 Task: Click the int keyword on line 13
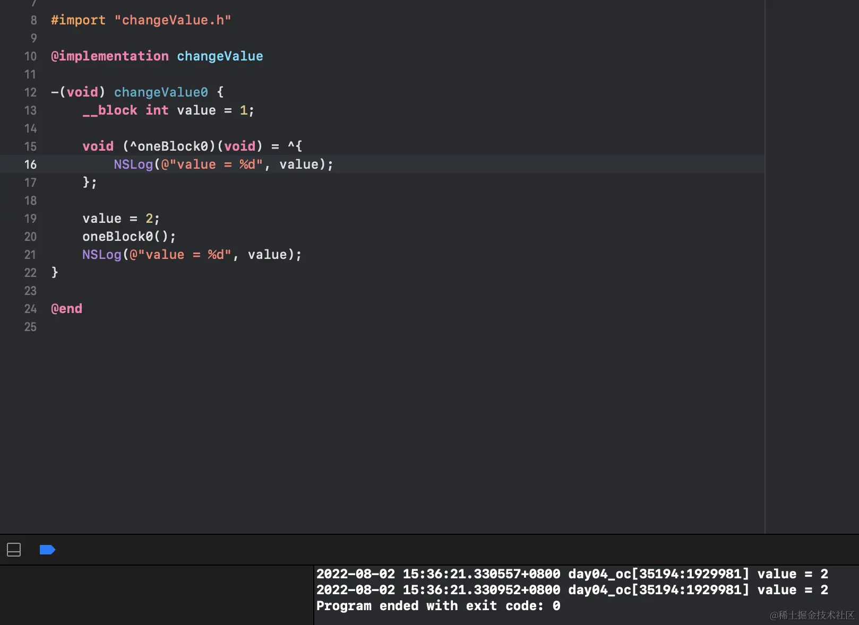(x=157, y=110)
